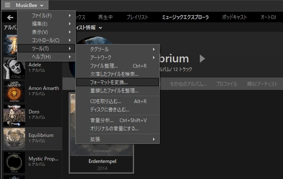Select フォーマットを変換... entry
This screenshot has height=179, width=283.
tap(118, 82)
